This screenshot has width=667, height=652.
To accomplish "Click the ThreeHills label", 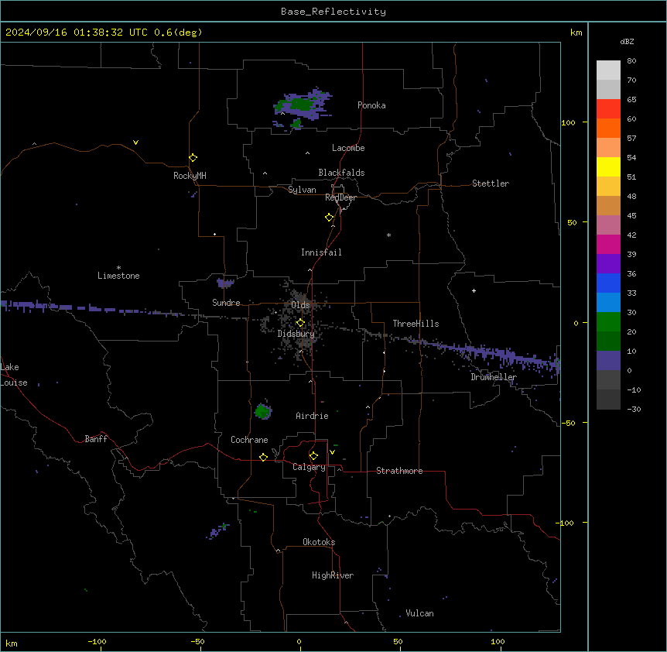I will [x=416, y=324].
